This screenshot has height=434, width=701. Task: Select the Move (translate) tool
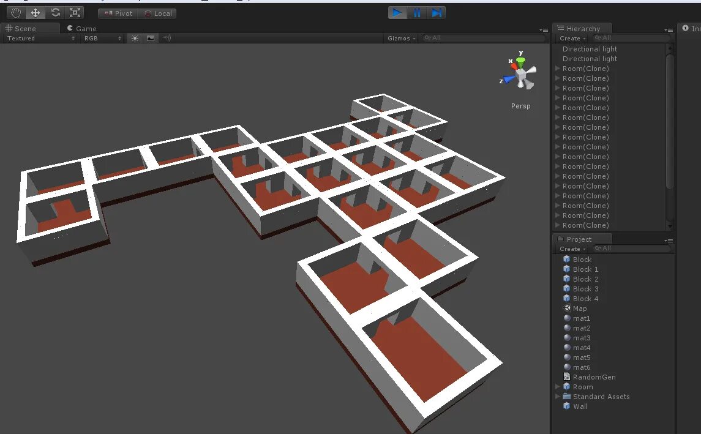[x=36, y=13]
